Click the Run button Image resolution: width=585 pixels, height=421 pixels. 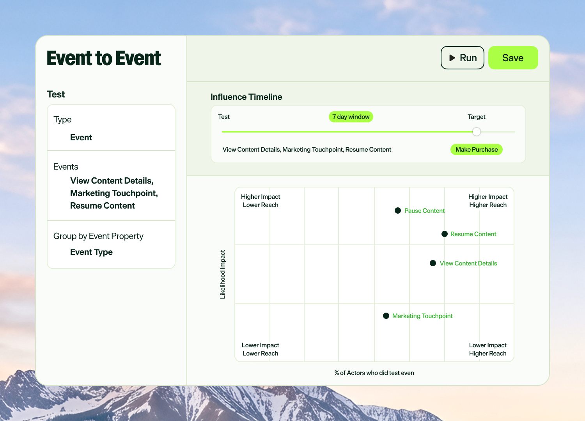click(x=463, y=58)
